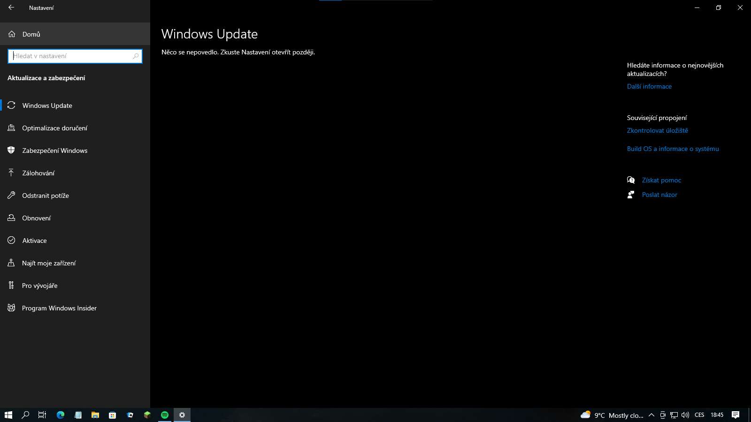
Task: Go to Domů home page
Action: [x=31, y=34]
